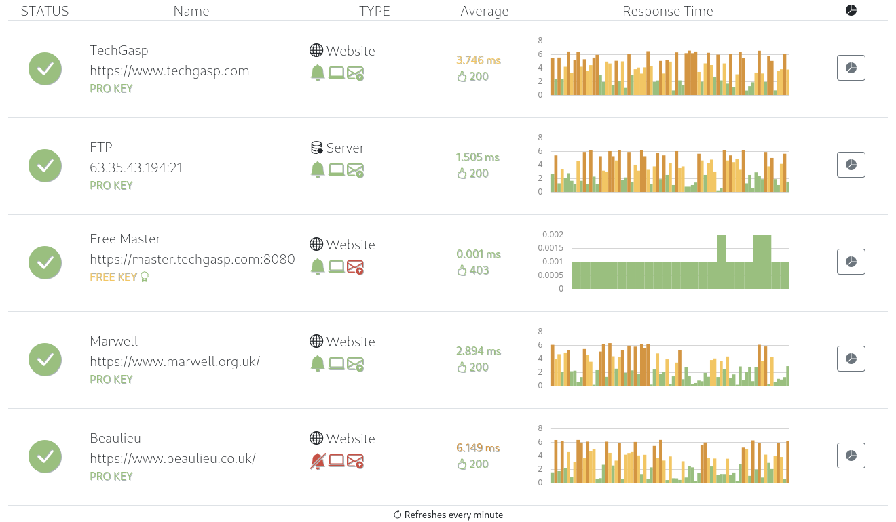Unmute the red bell notification for Beaulieu
The height and width of the screenshot is (522, 896).
click(317, 461)
